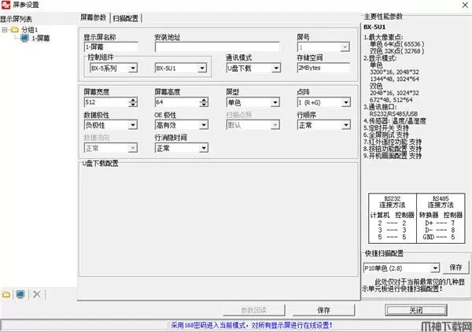This screenshot has width=472, height=332.
Task: Open the 行消隐时间 dropdown
Action: pos(204,148)
